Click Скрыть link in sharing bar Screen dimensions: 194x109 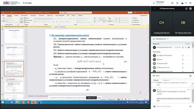(x=99, y=98)
